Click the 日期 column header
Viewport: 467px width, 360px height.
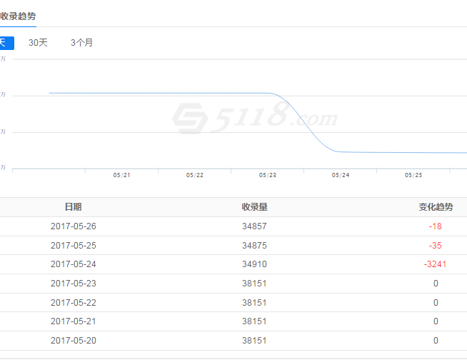pyautogui.click(x=73, y=207)
